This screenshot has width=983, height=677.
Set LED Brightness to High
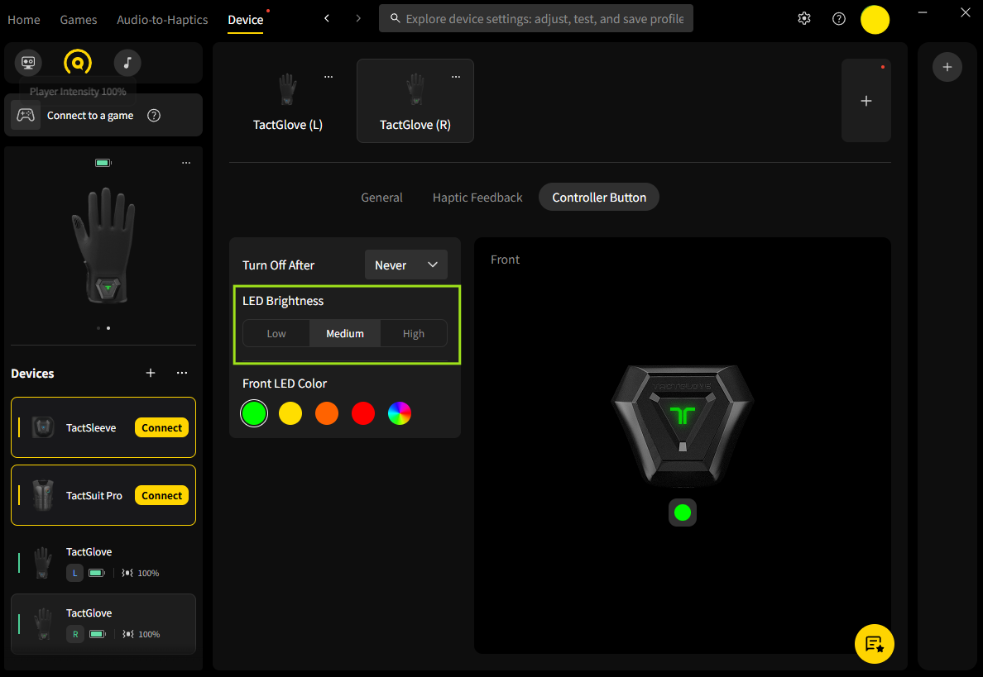click(x=413, y=334)
